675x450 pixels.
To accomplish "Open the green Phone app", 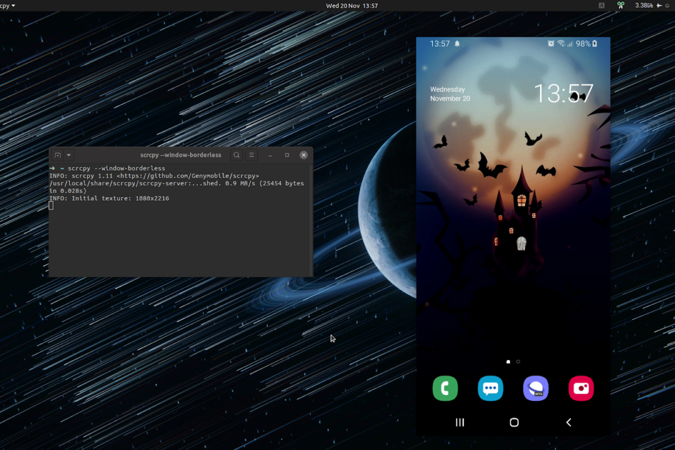I will click(x=445, y=389).
